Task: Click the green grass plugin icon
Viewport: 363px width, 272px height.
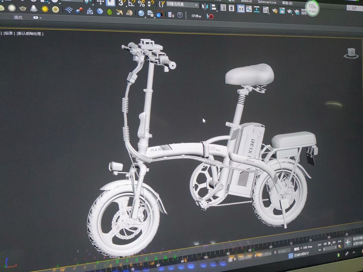Action: pyautogui.click(x=109, y=12)
